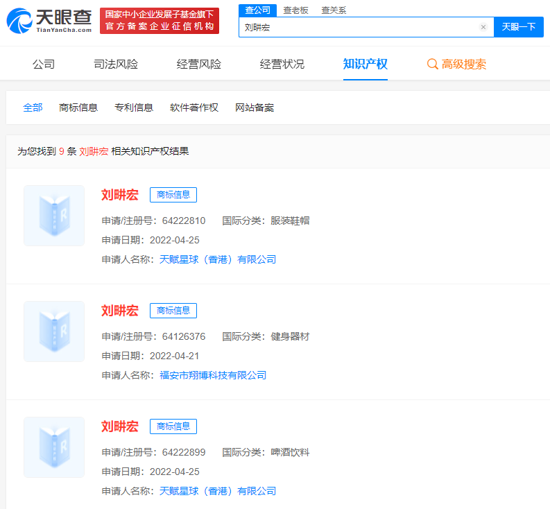Open 天赋星球(香港)有限公司 link in 服装鞋帽 result
Viewport: 550px width, 509px height.
click(x=218, y=259)
